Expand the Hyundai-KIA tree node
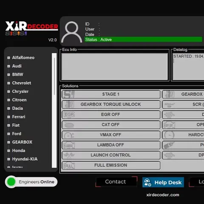Screen dimensions: 204x204 pos(8,159)
